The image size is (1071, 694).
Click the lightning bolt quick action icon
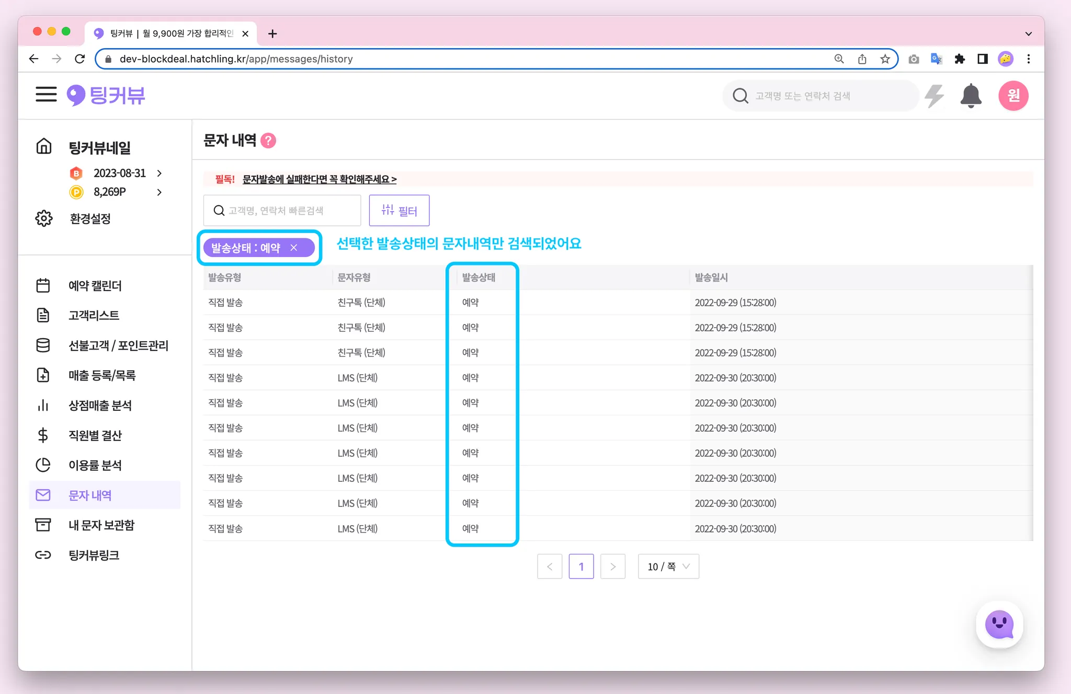click(x=935, y=96)
